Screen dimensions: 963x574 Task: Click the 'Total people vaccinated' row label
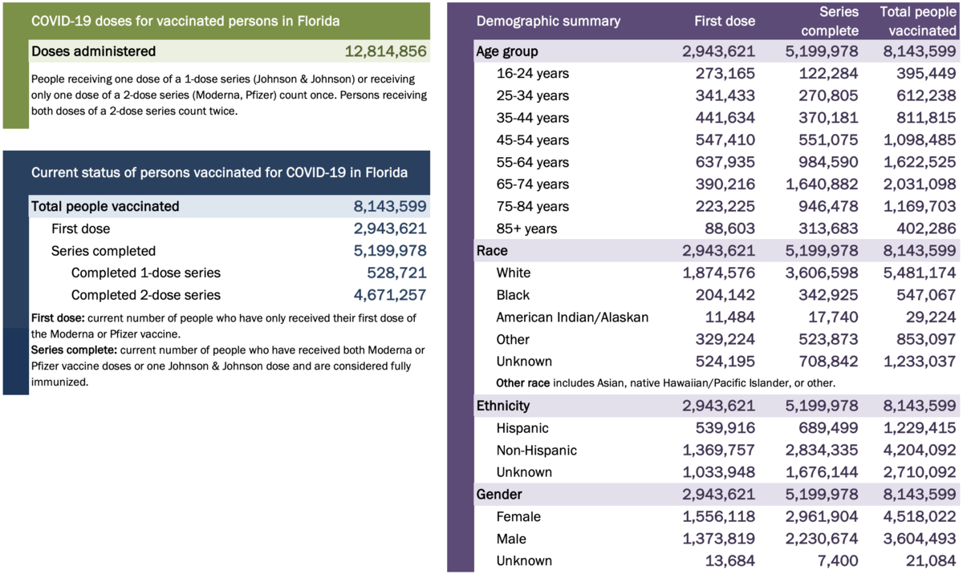[105, 206]
